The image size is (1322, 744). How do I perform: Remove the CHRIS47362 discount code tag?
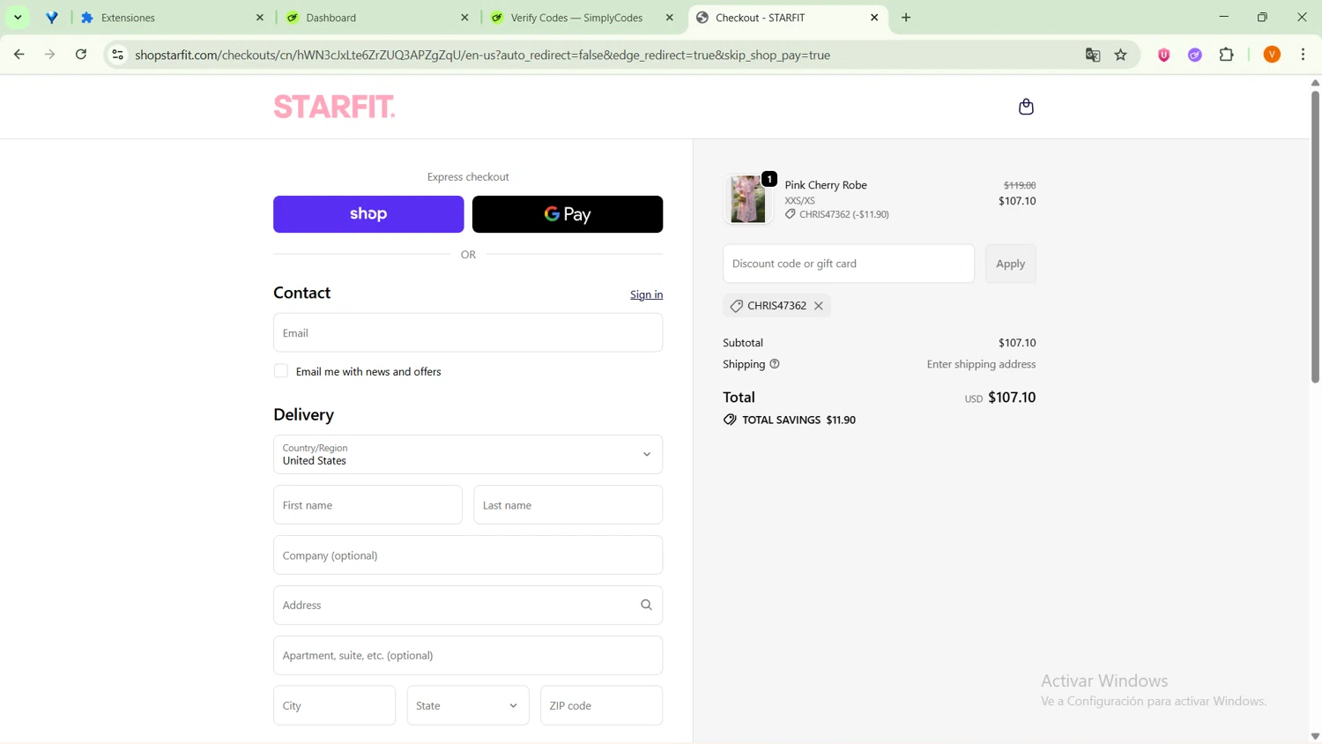(x=819, y=306)
